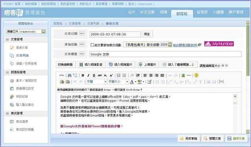This screenshot has height=147, width=251.
Task: Click the My Number banner ad
Action: click(219, 44)
